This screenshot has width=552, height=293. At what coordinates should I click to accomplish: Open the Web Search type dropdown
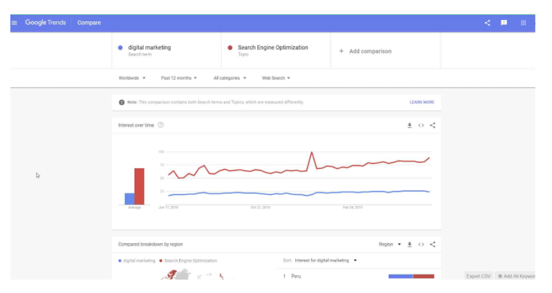276,78
